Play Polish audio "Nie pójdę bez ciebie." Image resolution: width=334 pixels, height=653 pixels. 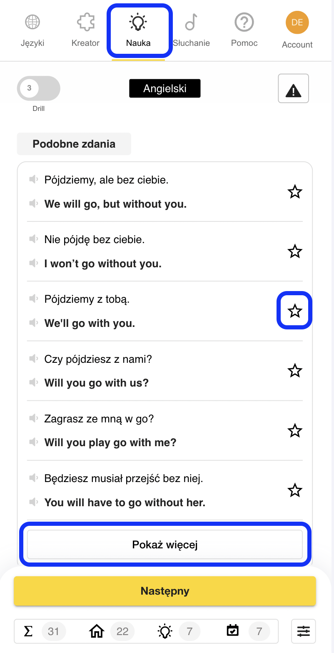pos(34,239)
